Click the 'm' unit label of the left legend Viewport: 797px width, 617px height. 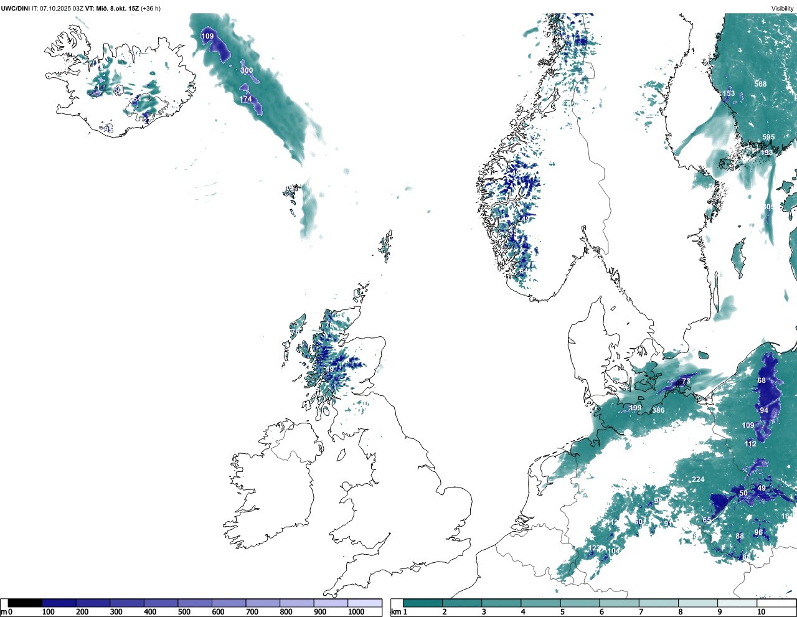click(4, 612)
